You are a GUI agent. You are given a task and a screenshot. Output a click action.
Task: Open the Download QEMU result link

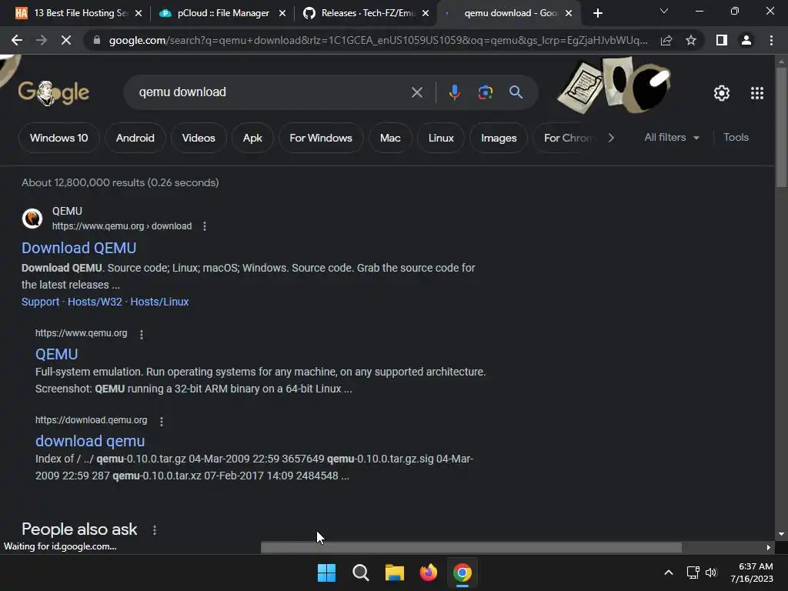[79, 248]
